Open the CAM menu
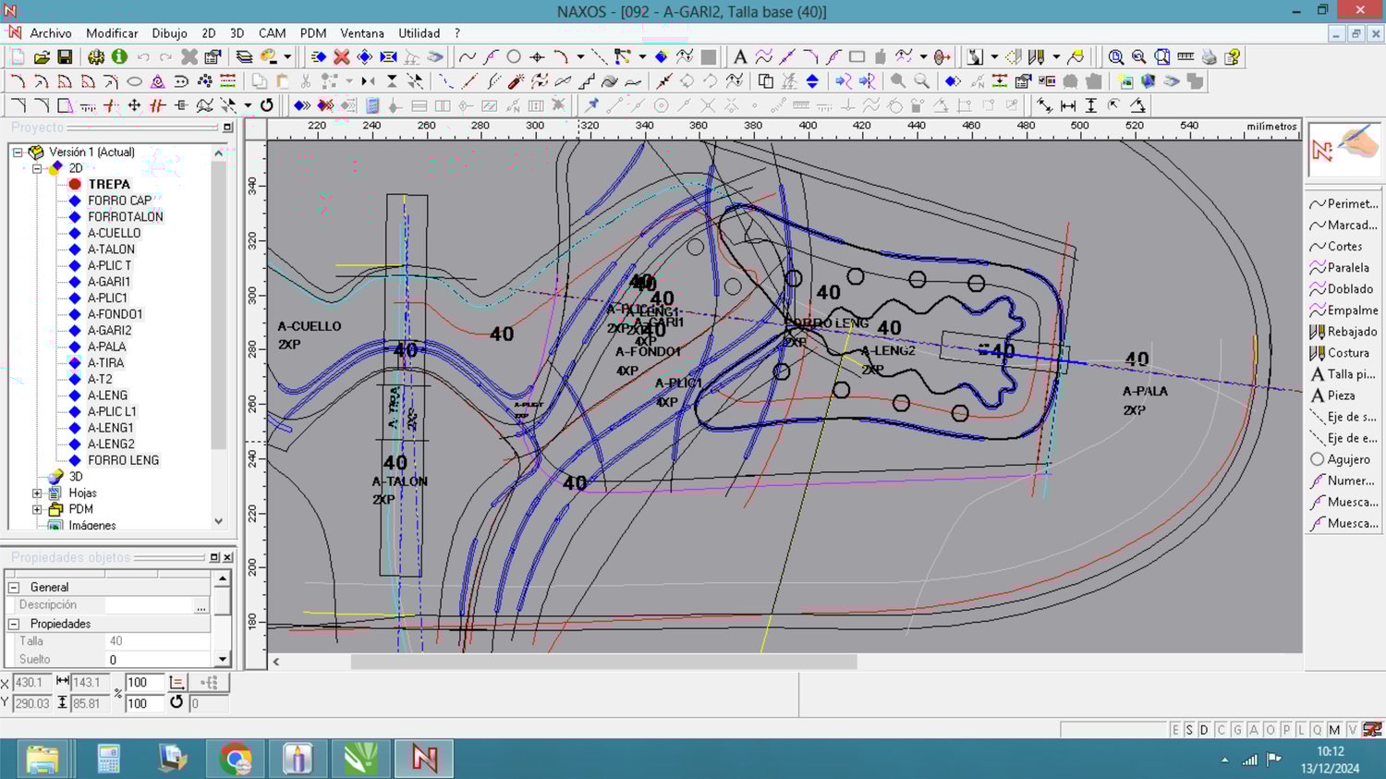This screenshot has height=779, width=1386. 272,33
